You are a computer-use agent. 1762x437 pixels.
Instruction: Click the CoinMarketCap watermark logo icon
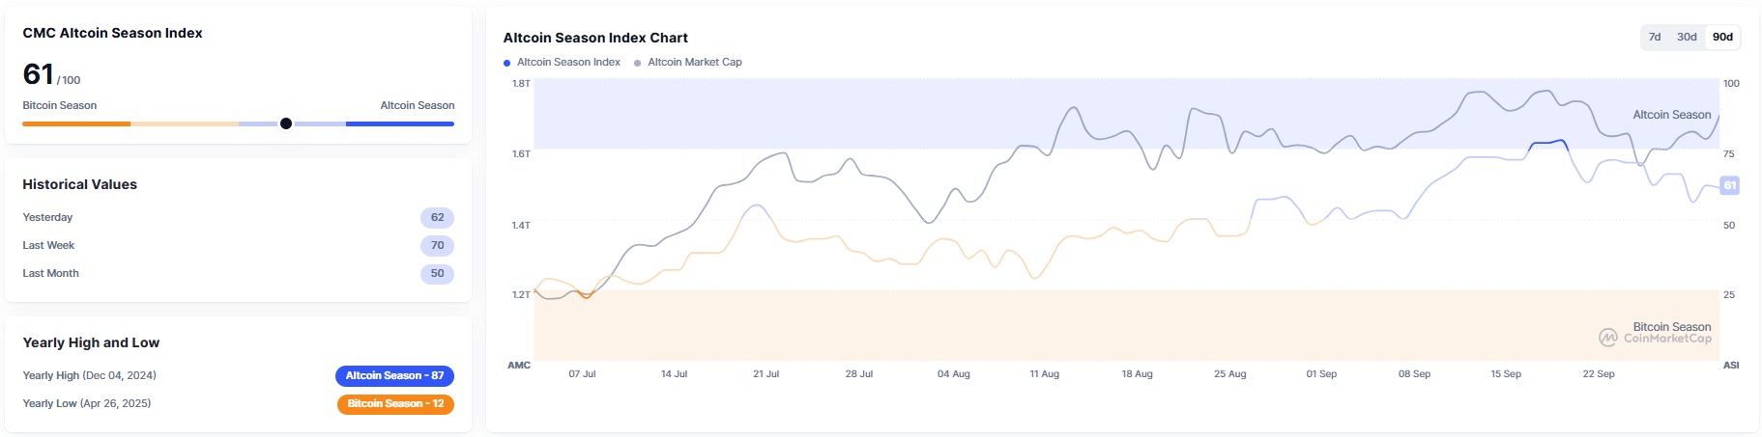[x=1608, y=338]
